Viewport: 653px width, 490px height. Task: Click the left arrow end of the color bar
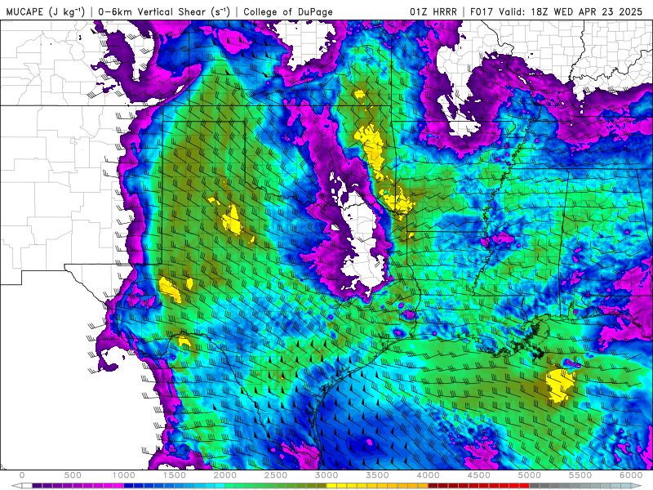coord(16,486)
